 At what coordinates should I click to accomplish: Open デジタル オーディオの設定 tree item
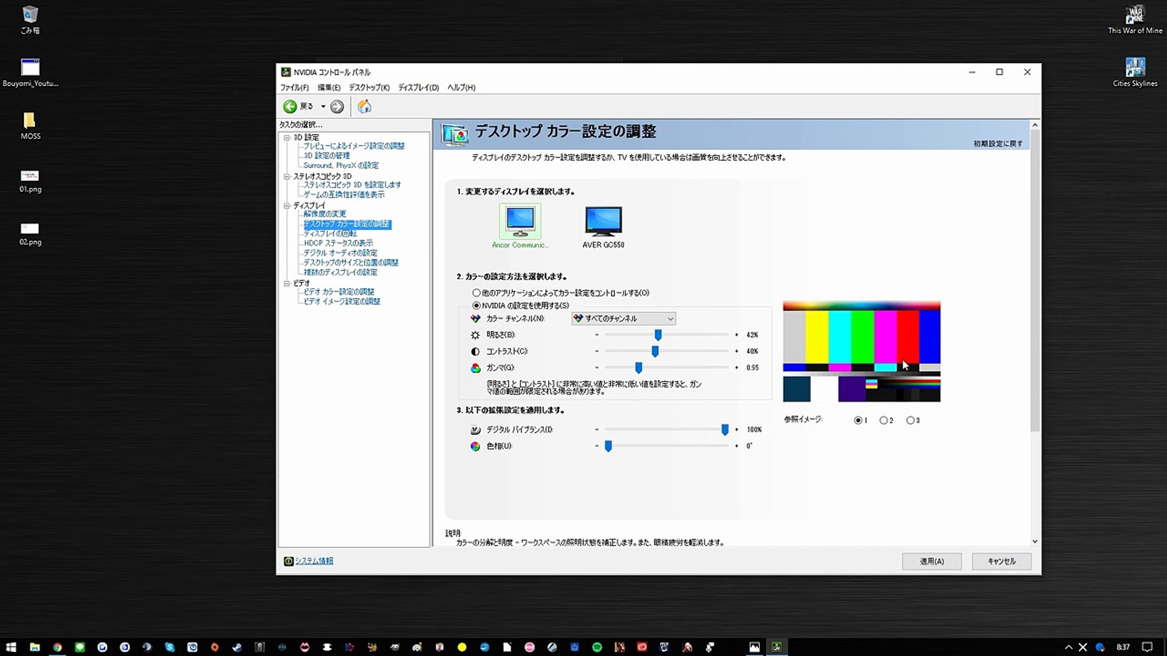click(340, 253)
